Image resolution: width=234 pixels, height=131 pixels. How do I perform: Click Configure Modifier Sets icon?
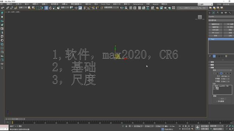click(x=226, y=56)
